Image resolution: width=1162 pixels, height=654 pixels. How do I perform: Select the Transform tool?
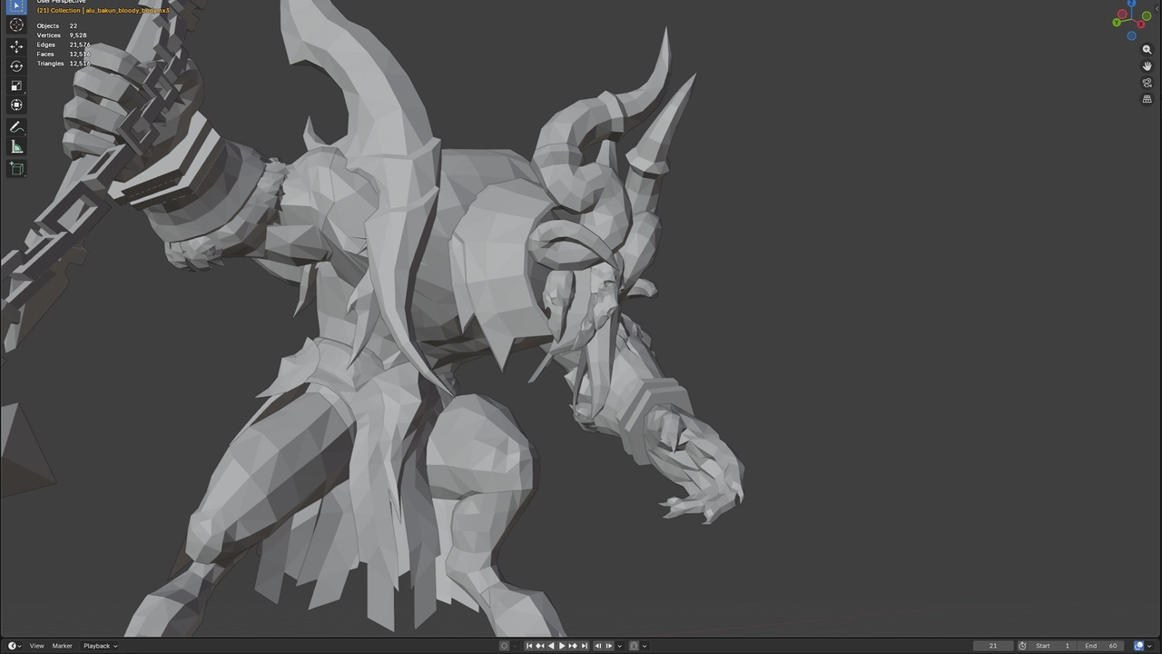click(x=16, y=104)
